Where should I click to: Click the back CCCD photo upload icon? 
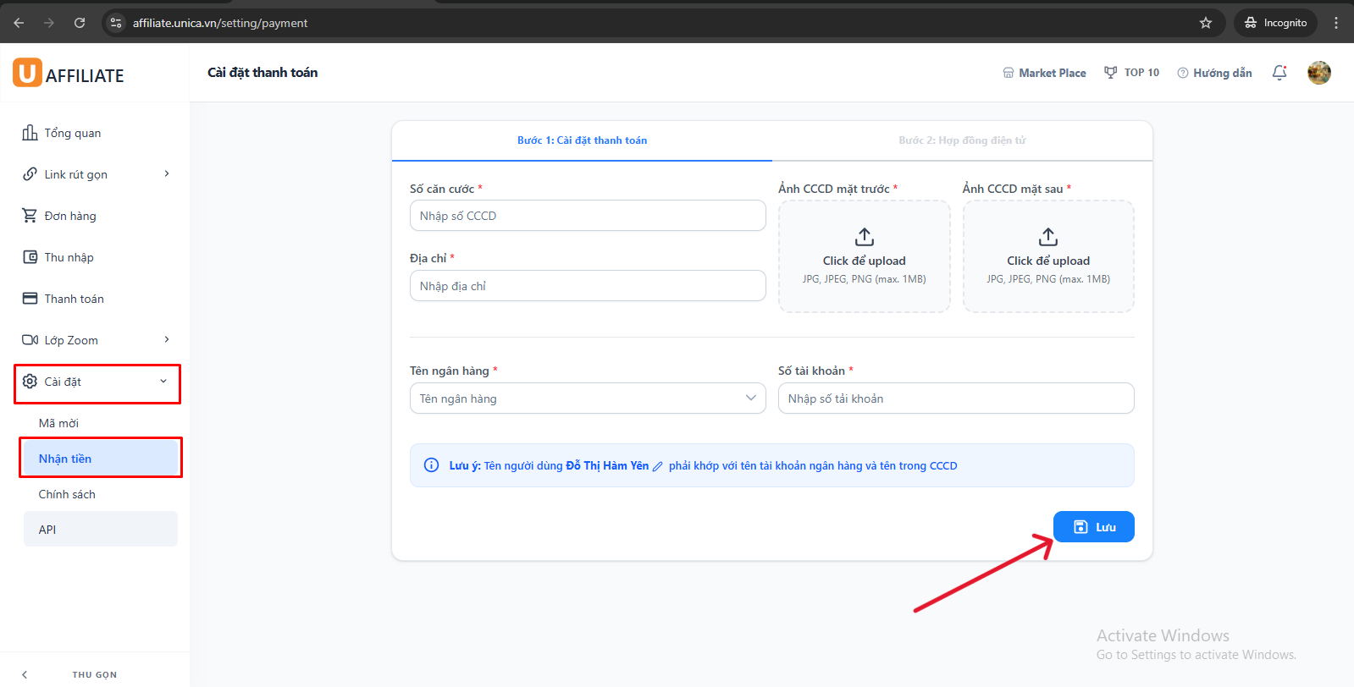[1047, 237]
